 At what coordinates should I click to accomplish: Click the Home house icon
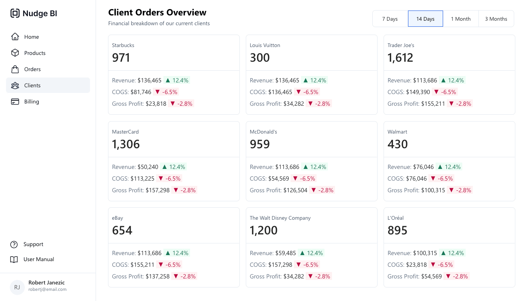(15, 37)
